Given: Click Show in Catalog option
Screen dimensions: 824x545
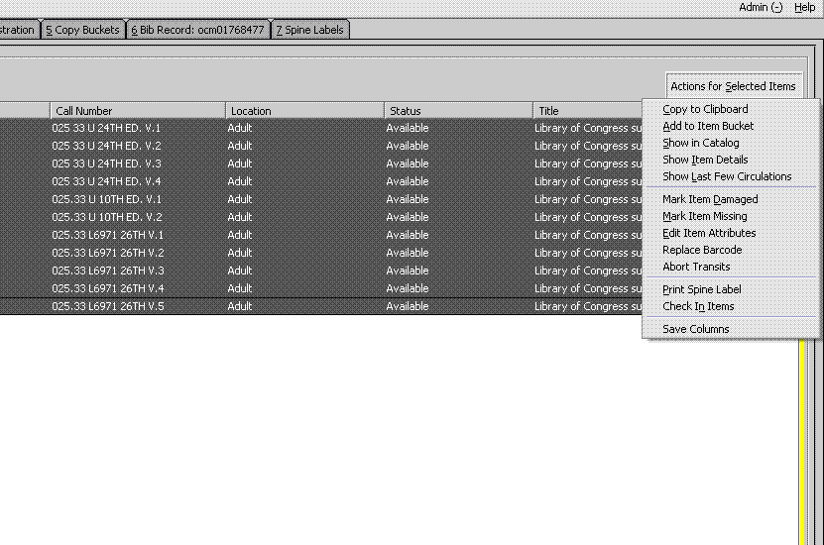Looking at the screenshot, I should tap(700, 143).
